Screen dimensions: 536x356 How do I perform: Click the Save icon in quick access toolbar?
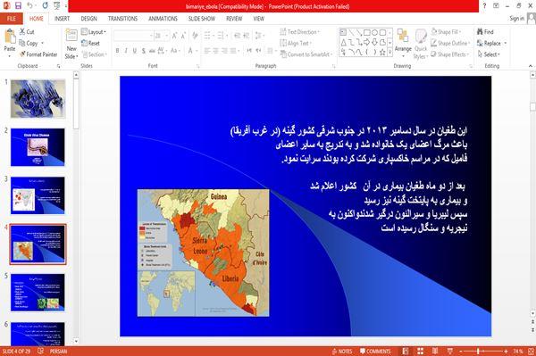pos(18,6)
